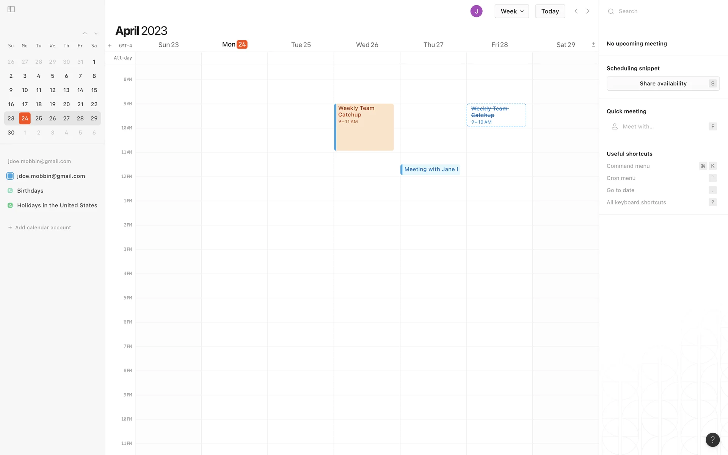
Task: Click the plus-minus icon after Sat 29
Action: (593, 45)
